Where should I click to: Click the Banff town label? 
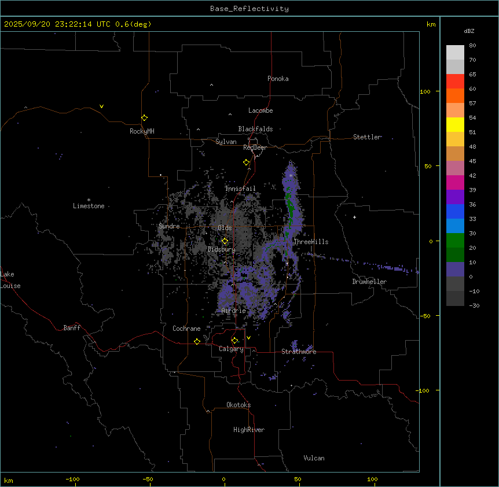(72, 328)
